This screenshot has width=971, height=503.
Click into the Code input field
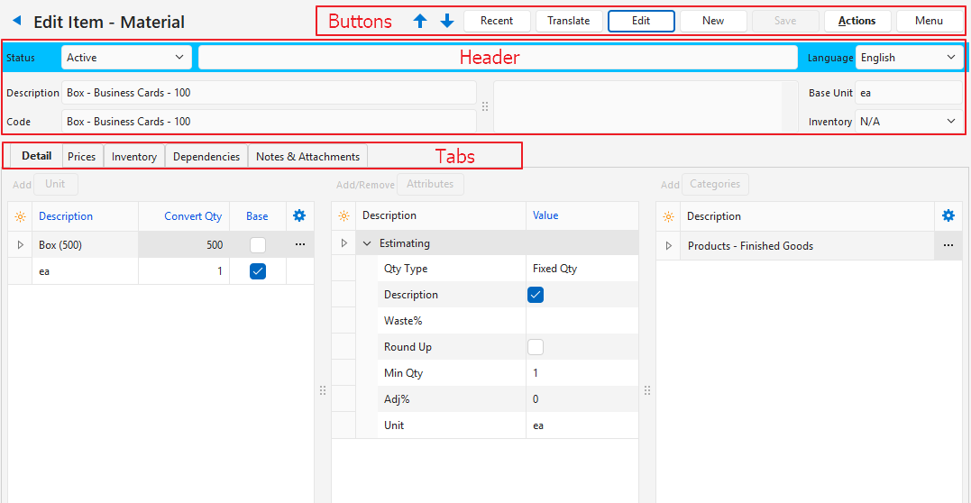[269, 122]
